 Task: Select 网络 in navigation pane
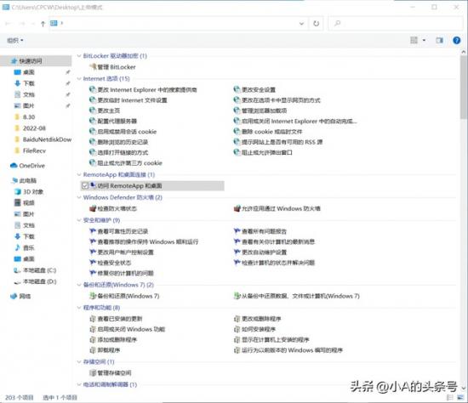[20, 296]
